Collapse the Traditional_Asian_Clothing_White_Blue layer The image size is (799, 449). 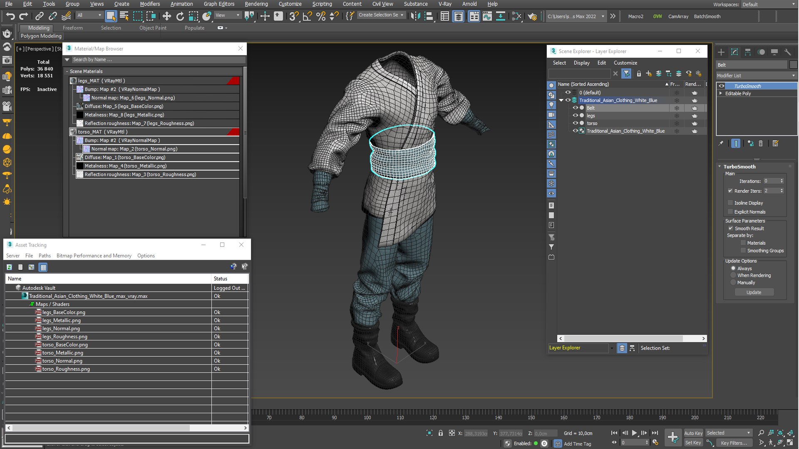click(561, 100)
